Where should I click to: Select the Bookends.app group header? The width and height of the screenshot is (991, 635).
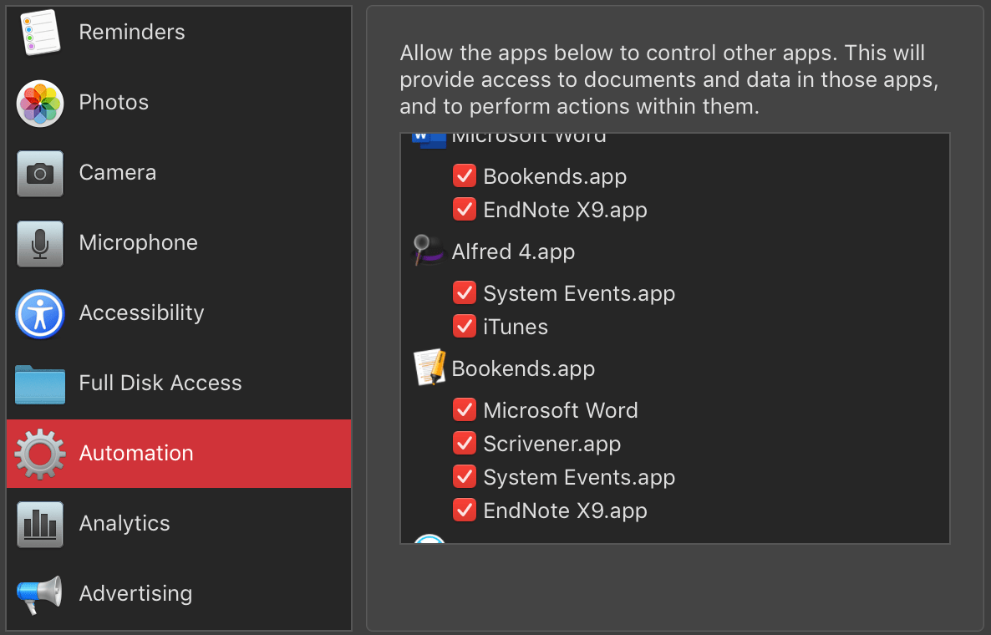click(x=523, y=368)
